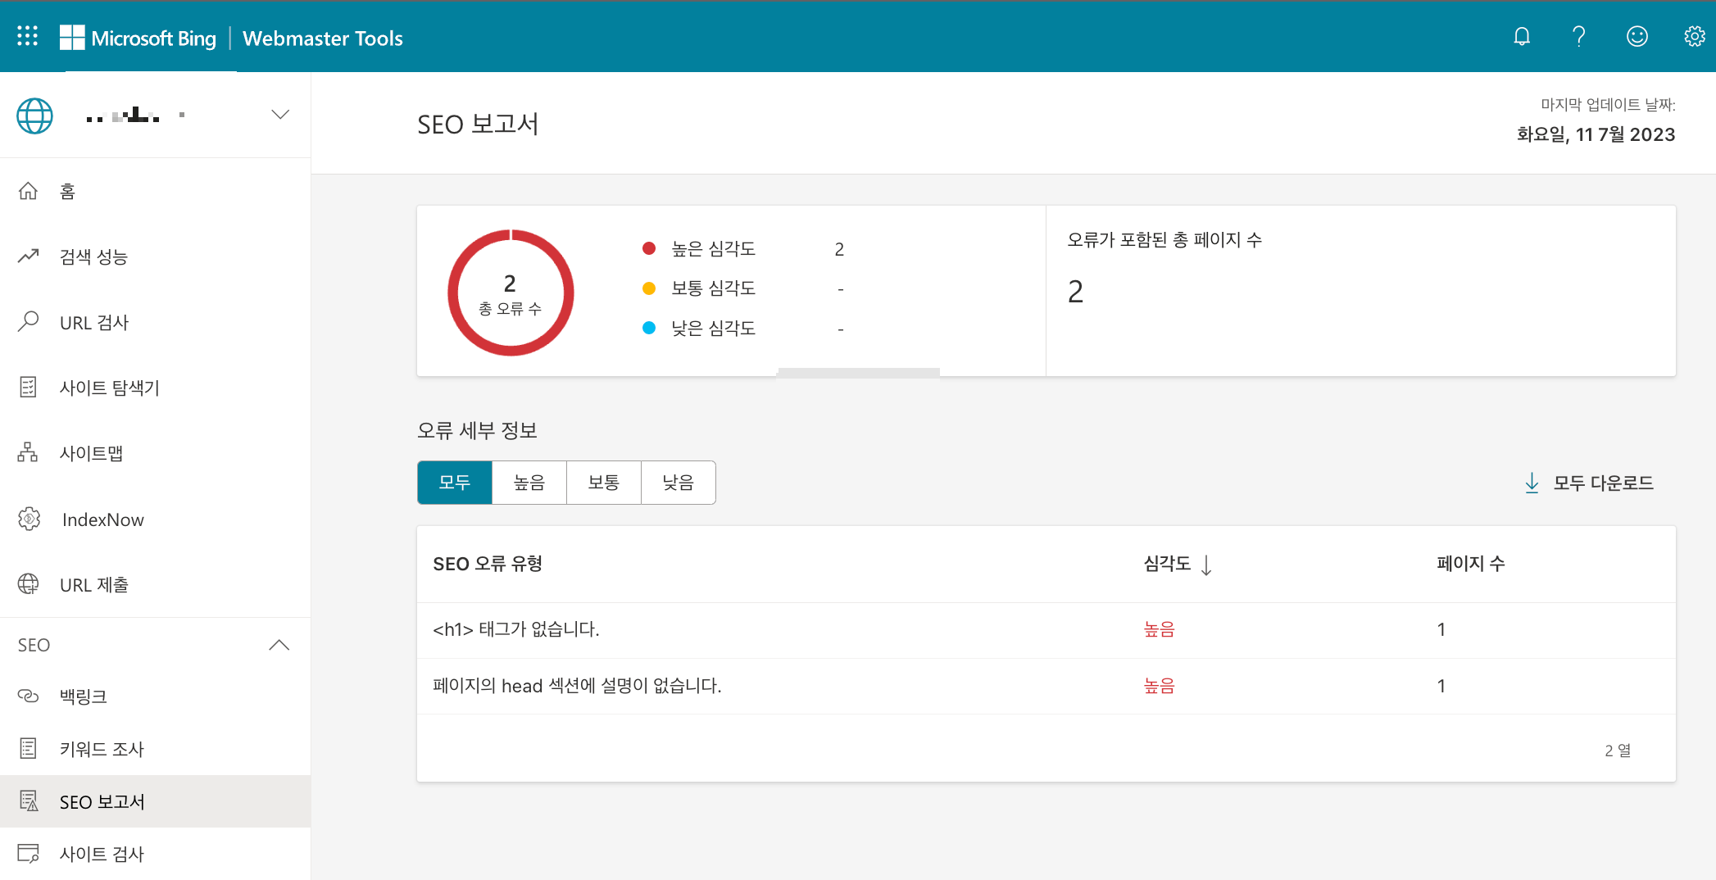Click the URL submission globe icon
Screen dimensions: 1716x880
tap(28, 584)
